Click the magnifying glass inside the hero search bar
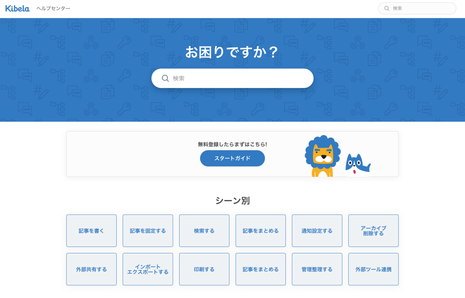465x298 pixels. 165,78
